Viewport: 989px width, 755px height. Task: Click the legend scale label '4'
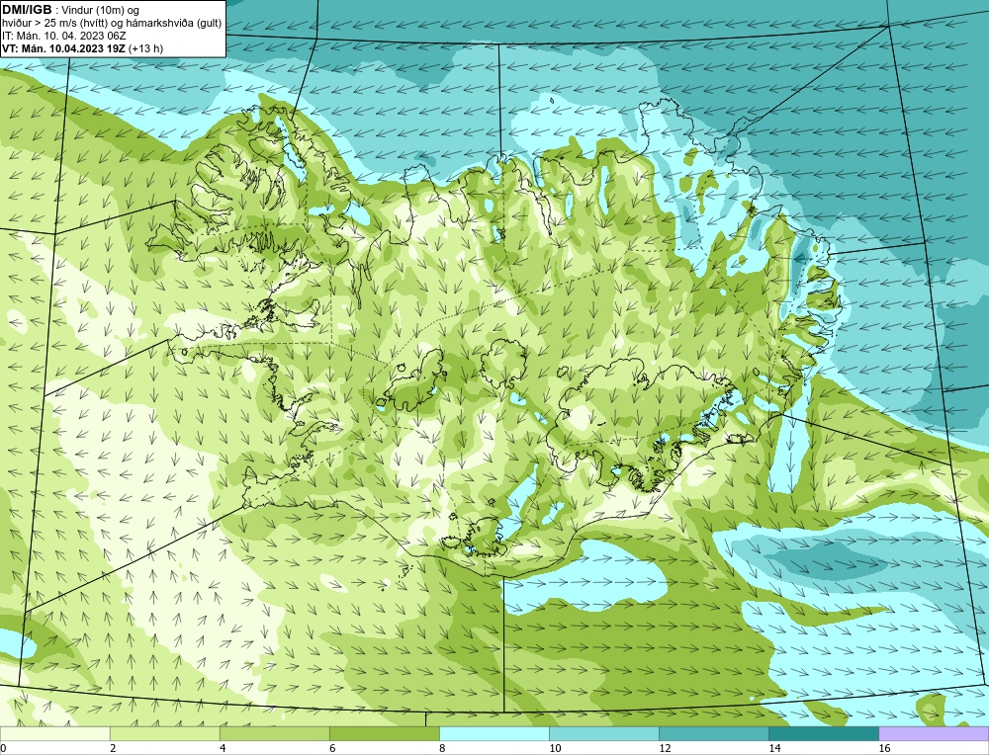[223, 748]
